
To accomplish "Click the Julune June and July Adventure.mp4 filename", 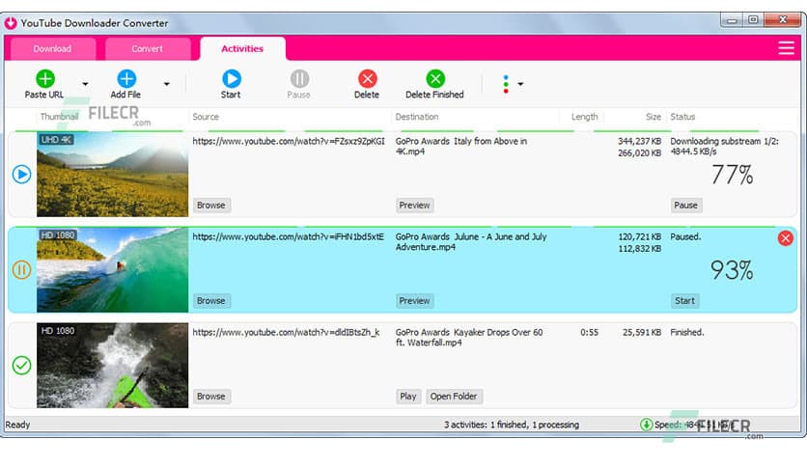I will [471, 242].
